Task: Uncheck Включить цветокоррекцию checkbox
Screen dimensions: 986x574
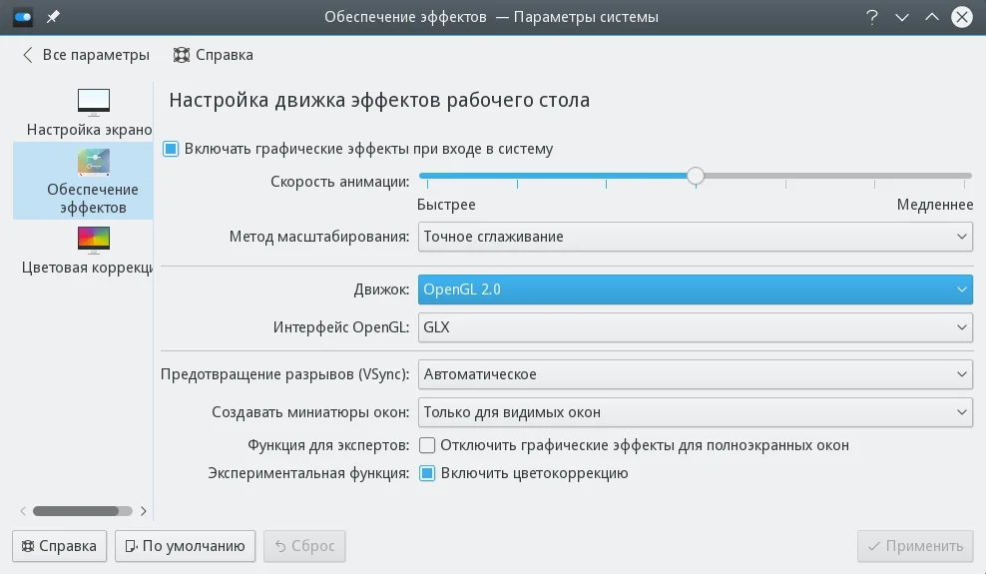Action: click(427, 473)
